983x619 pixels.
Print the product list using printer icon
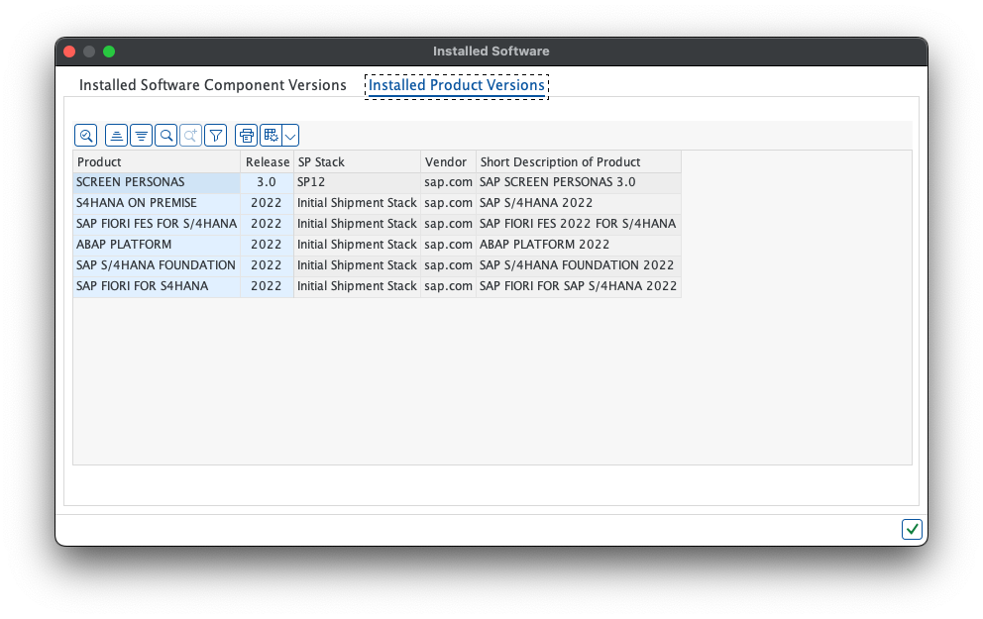[x=247, y=136]
